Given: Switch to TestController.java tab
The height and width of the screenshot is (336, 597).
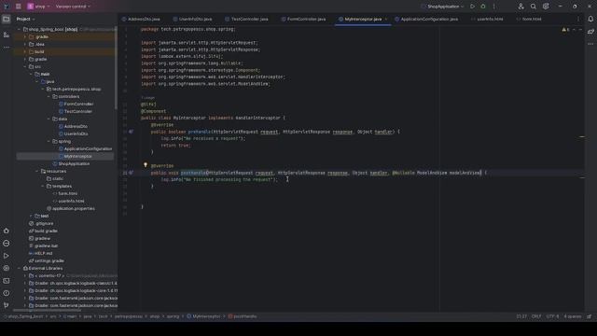Looking at the screenshot, I should pyautogui.click(x=246, y=19).
